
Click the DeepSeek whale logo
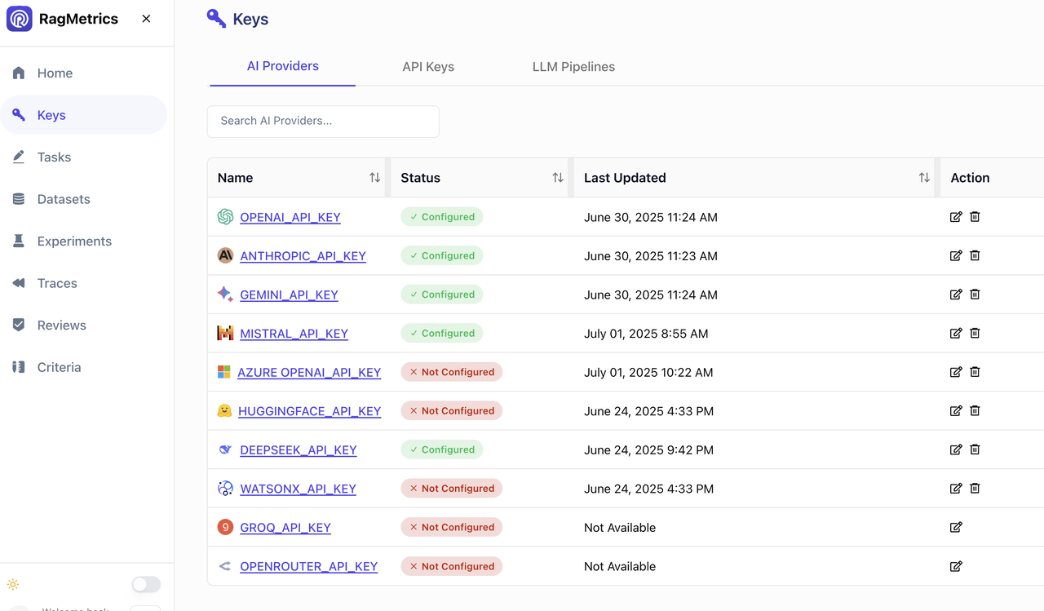click(225, 449)
